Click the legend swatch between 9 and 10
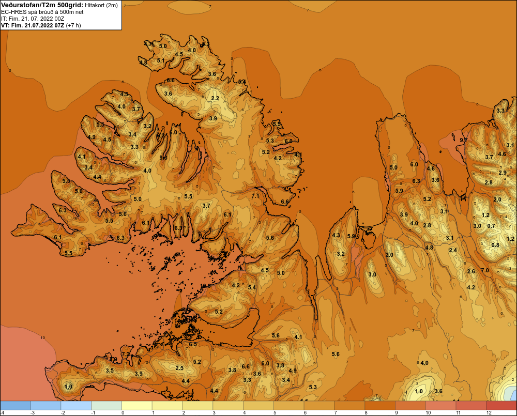Screen dimensions: 517x416 point(410,406)
